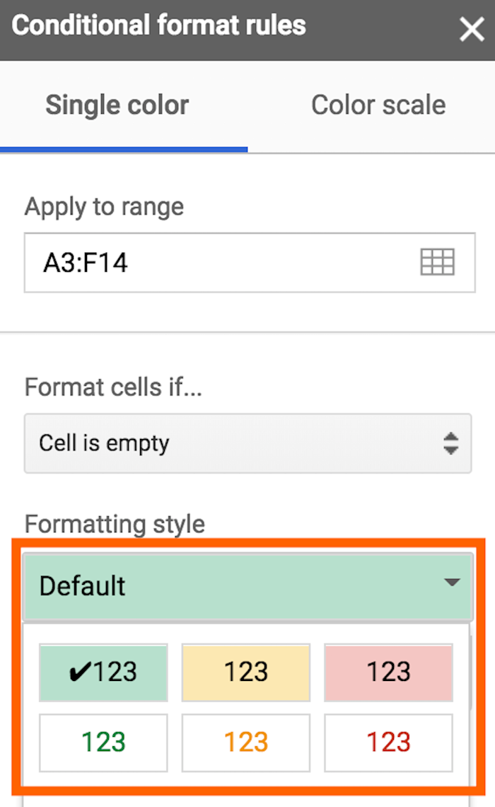Open the Cell is empty condition dropdown

coord(248,443)
